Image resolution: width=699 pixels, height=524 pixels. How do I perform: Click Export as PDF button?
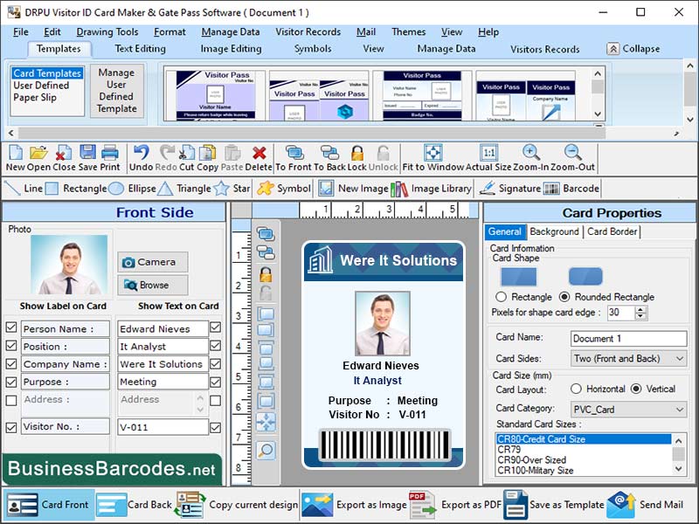click(x=455, y=505)
